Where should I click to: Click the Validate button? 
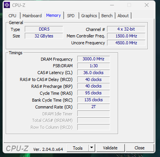click(110, 148)
